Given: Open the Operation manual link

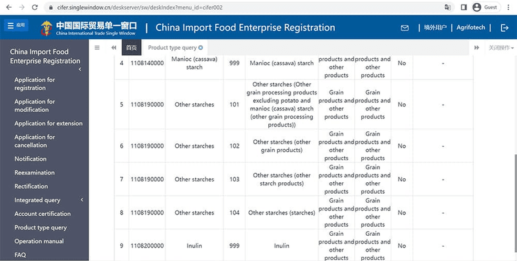Looking at the screenshot, I should [x=39, y=241].
